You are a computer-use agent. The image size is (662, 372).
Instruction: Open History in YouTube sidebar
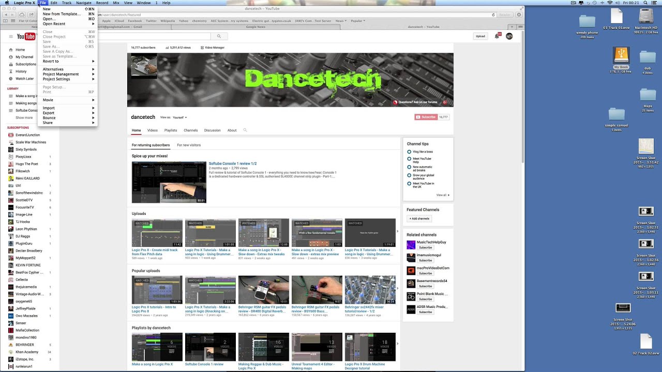[x=21, y=71]
